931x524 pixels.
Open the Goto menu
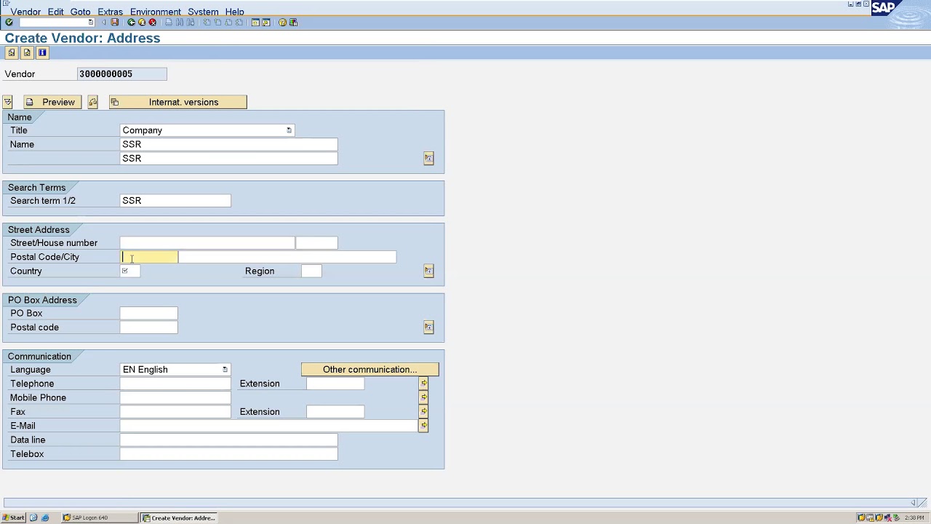coord(80,12)
